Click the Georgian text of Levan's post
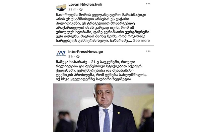 pyautogui.click(x=103, y=28)
